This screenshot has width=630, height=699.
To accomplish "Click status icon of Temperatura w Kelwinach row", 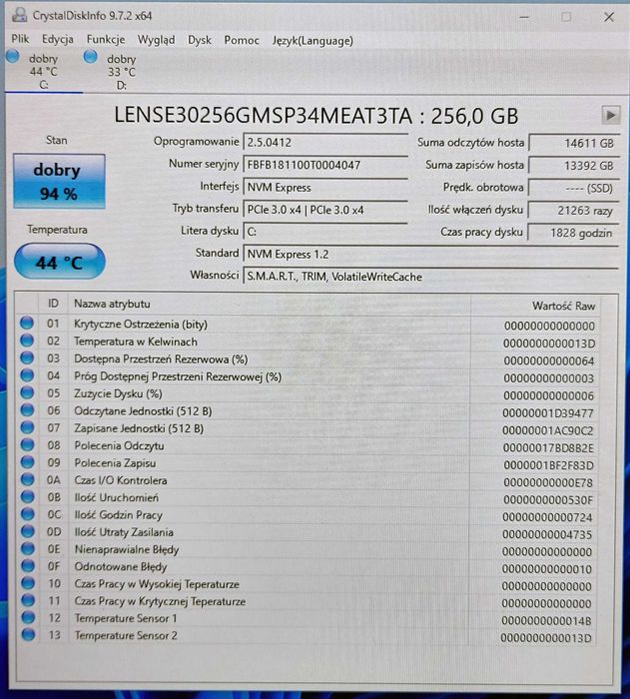I will click(x=27, y=341).
